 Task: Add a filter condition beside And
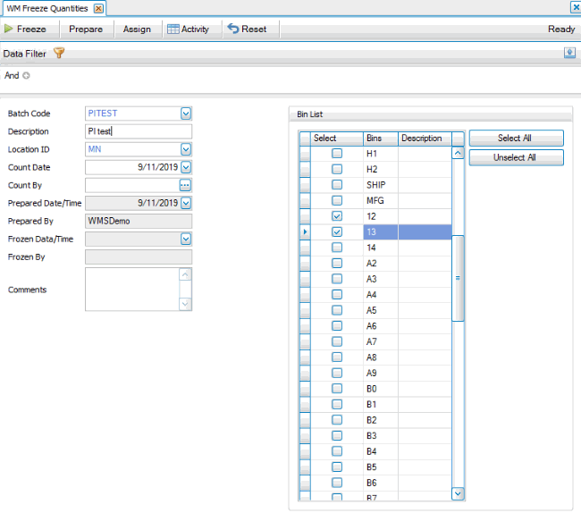pyautogui.click(x=26, y=76)
